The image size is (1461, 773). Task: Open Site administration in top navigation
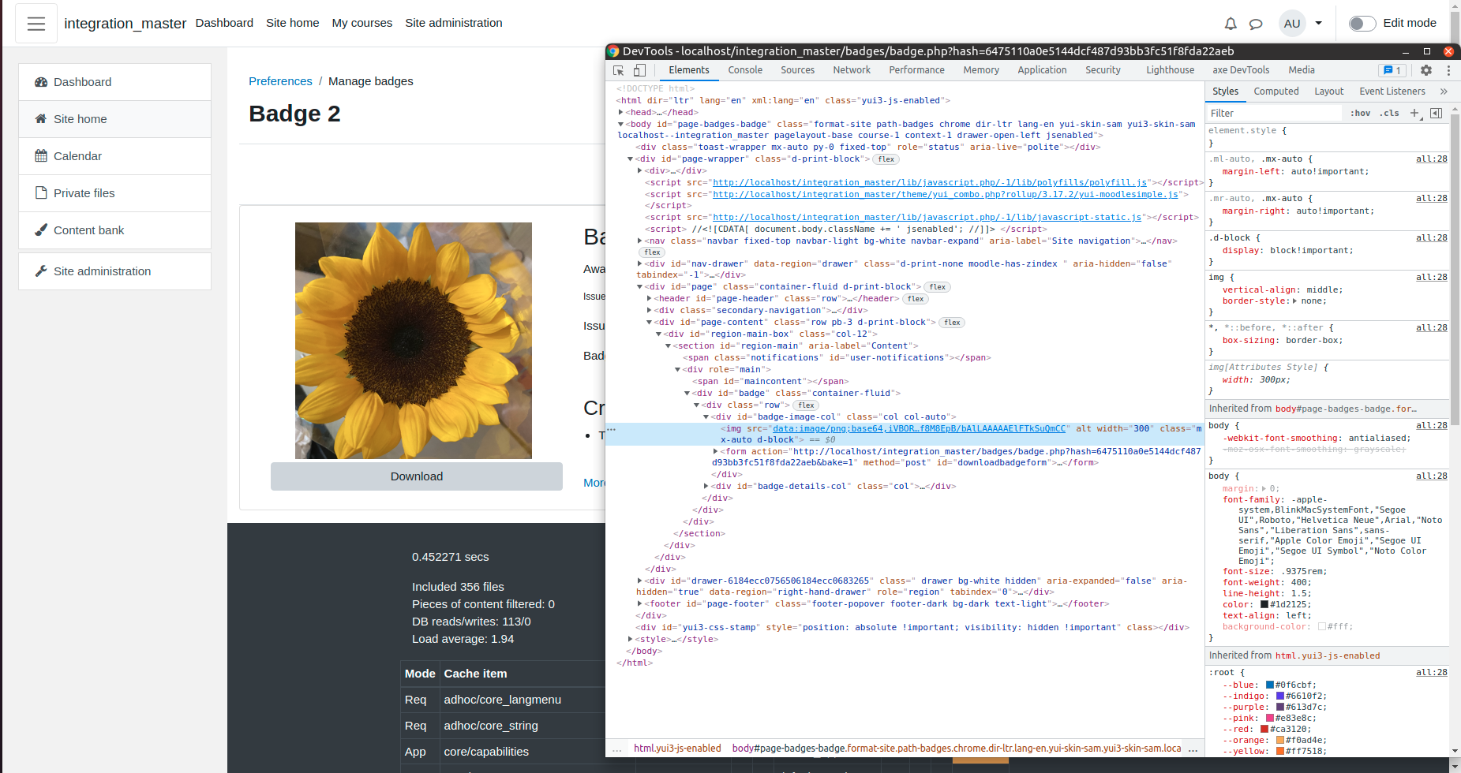click(454, 23)
